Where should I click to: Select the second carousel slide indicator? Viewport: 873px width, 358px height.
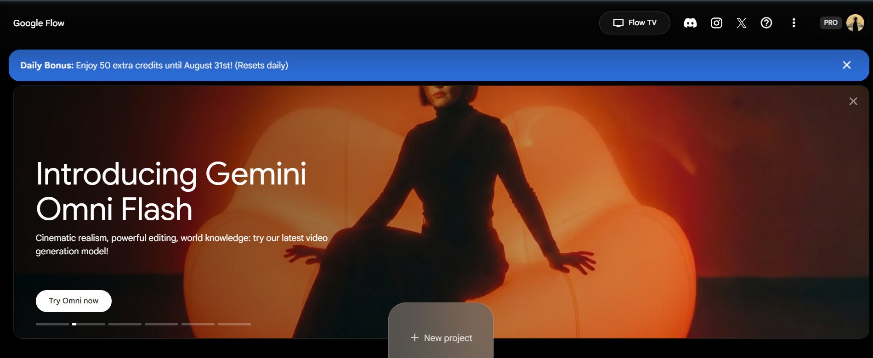pos(89,324)
